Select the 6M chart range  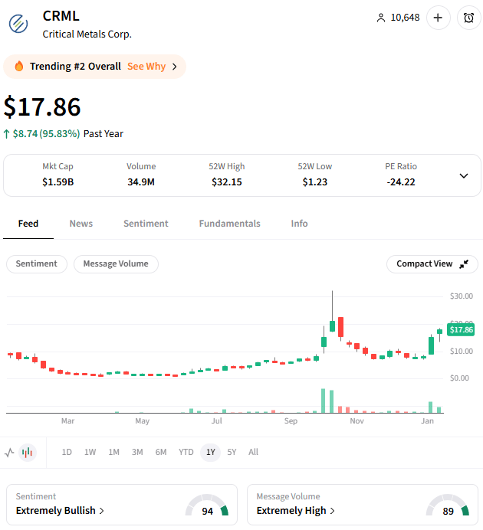161,452
